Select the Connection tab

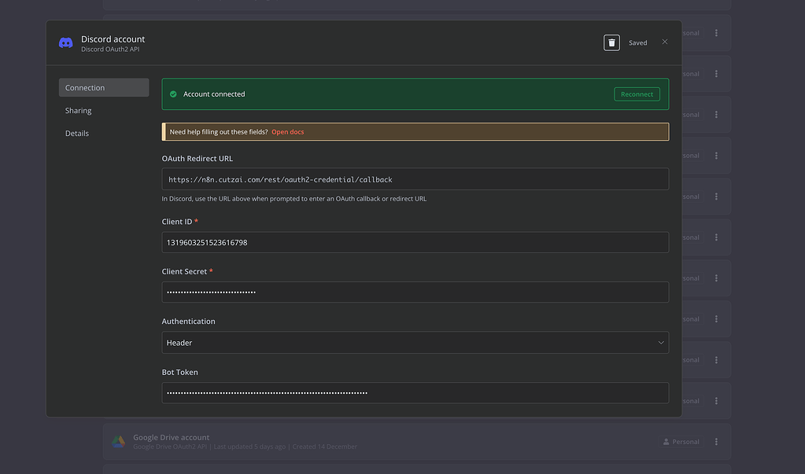coord(84,87)
